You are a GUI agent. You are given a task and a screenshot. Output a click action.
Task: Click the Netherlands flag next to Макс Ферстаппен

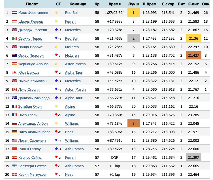(15, 13)
